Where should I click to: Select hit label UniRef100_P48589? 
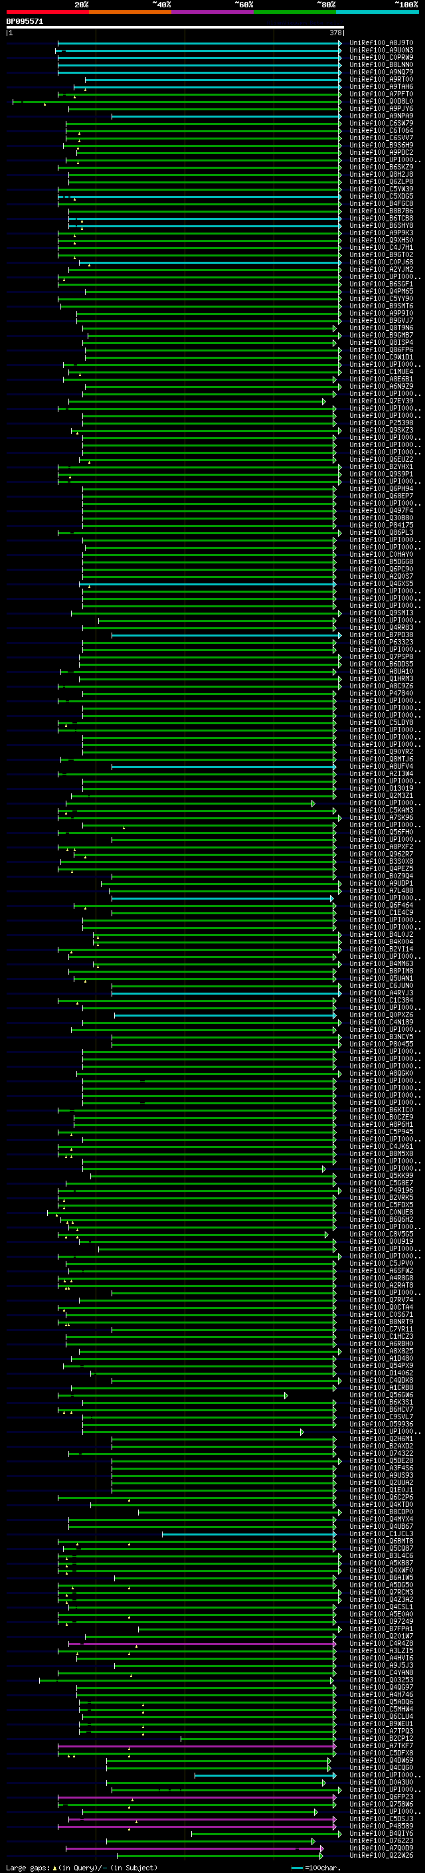pyautogui.click(x=381, y=1826)
